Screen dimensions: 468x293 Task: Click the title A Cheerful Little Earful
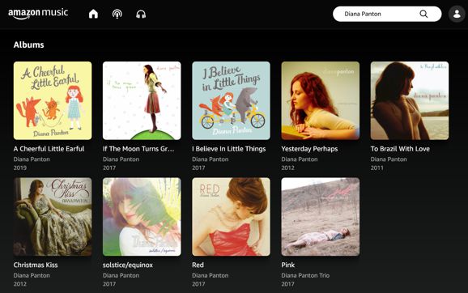49,149
